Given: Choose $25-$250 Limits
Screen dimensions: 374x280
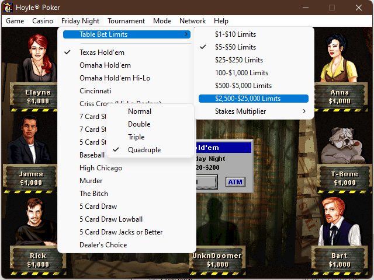Looking at the screenshot, I should coord(254,60).
